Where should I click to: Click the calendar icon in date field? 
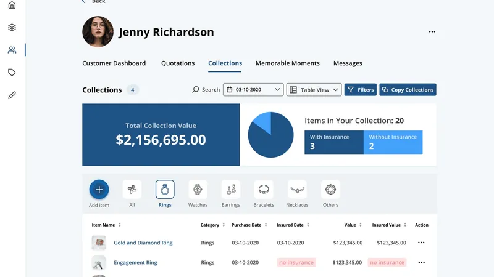[x=230, y=89]
